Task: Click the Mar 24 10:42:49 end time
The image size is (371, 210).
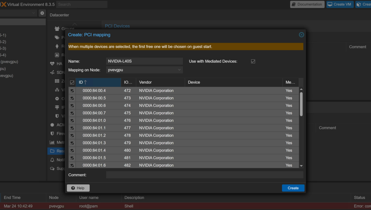Action: [18, 206]
